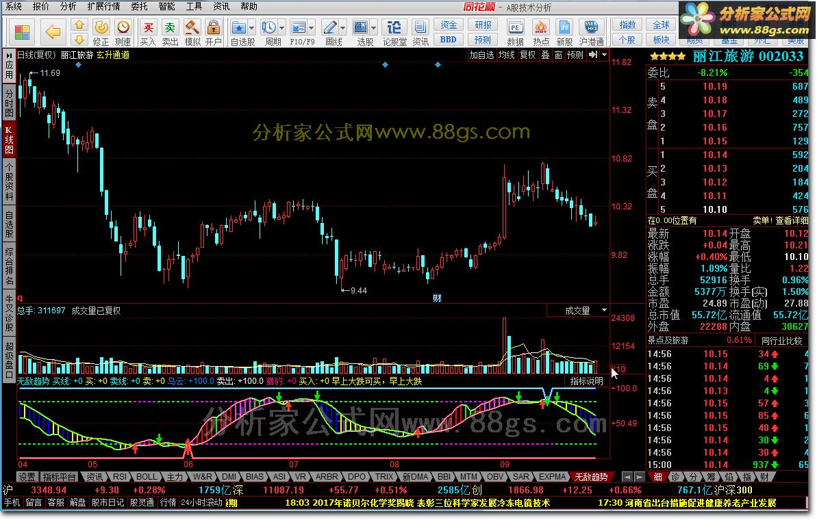This screenshot has width=817, height=520.
Task: Click the 加自选 add to watchlist button
Action: pyautogui.click(x=481, y=55)
